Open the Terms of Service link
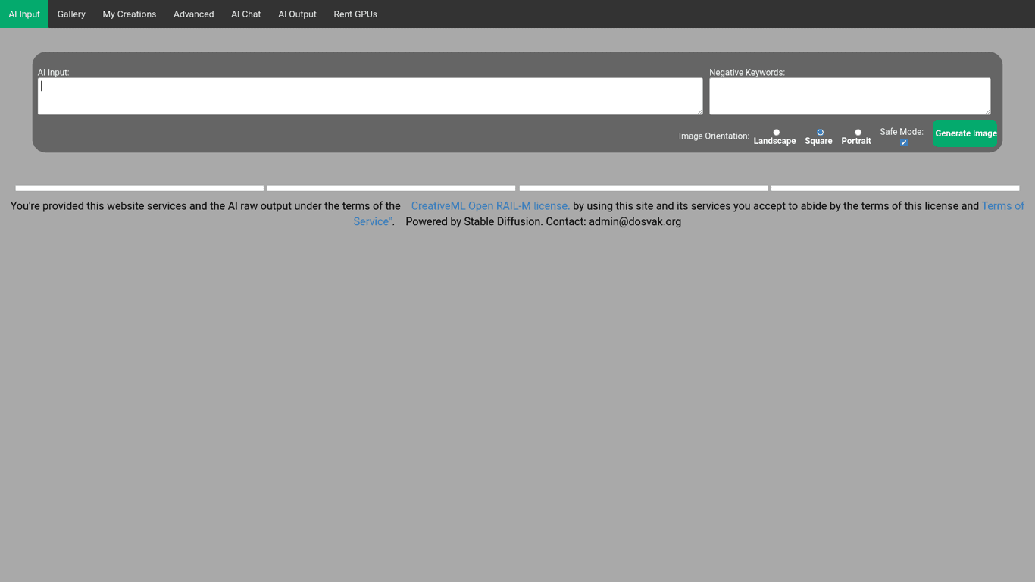1035x582 pixels. 1002,206
